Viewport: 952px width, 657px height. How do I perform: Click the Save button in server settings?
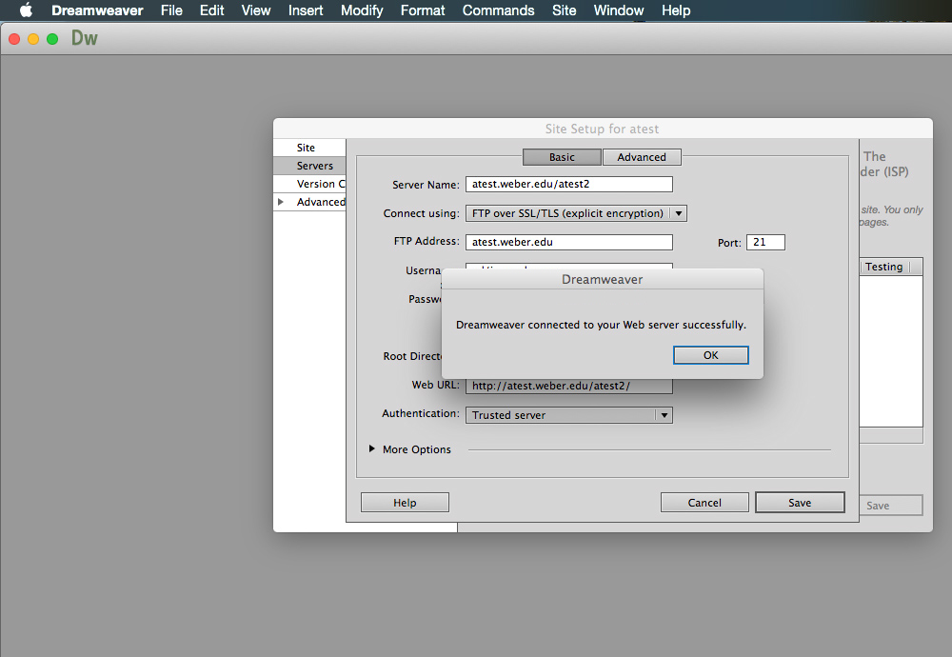(x=799, y=503)
